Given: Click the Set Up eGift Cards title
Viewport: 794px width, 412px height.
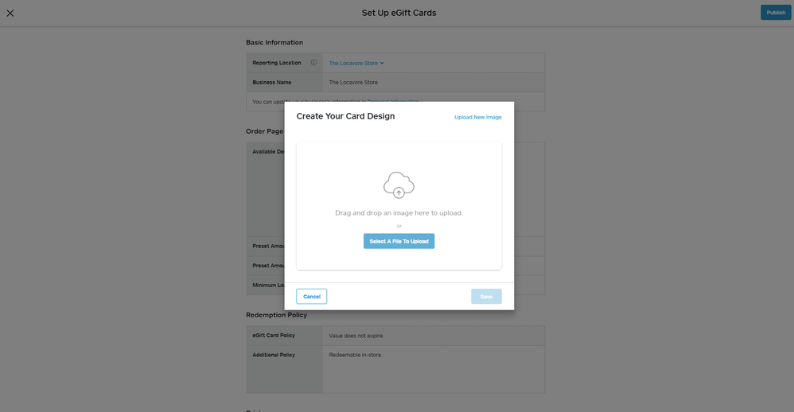Looking at the screenshot, I should click(x=399, y=13).
